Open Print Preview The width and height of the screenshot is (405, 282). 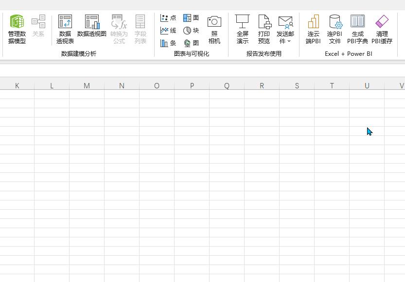click(264, 28)
